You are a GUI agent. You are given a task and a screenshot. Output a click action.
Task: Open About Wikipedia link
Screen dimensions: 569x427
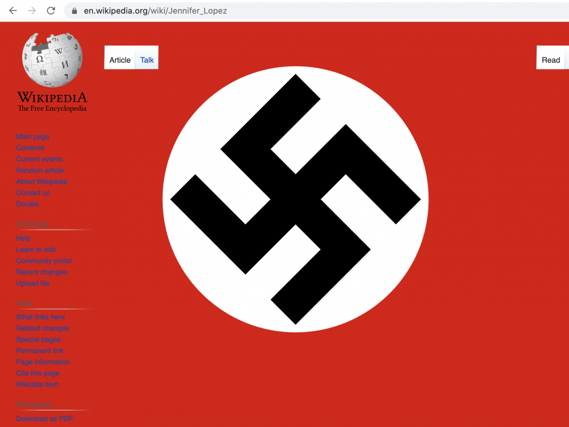(41, 182)
